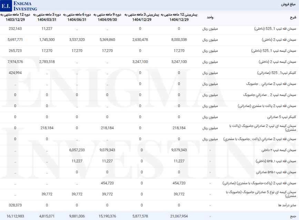
Task: Click the 'سایر درآمد ها' row label
Action: (x=286, y=205)
